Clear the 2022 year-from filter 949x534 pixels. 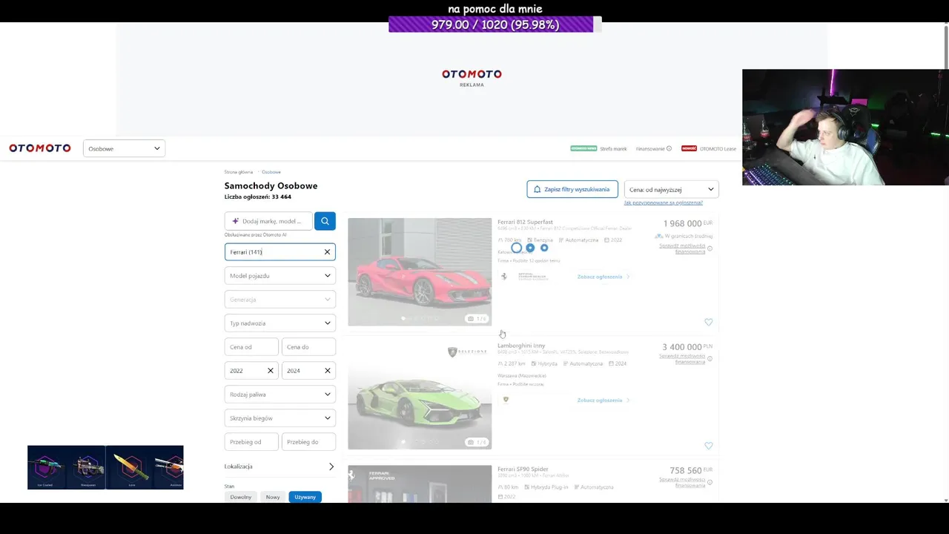[x=271, y=371]
